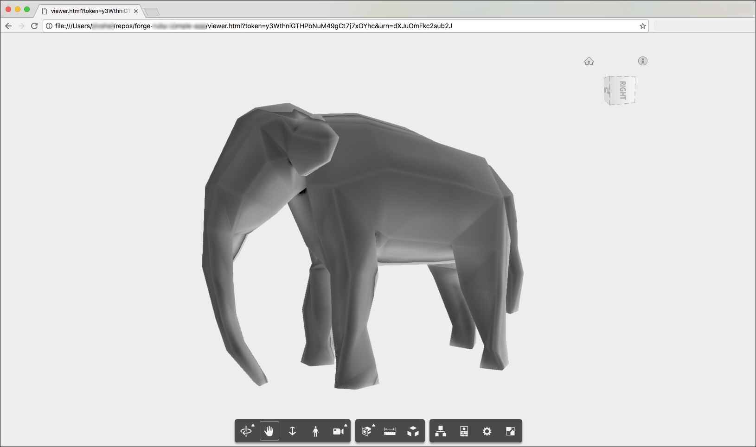Viewport: 756px width, 447px height.
Task: Toggle the Explode Model tool
Action: pyautogui.click(x=413, y=431)
